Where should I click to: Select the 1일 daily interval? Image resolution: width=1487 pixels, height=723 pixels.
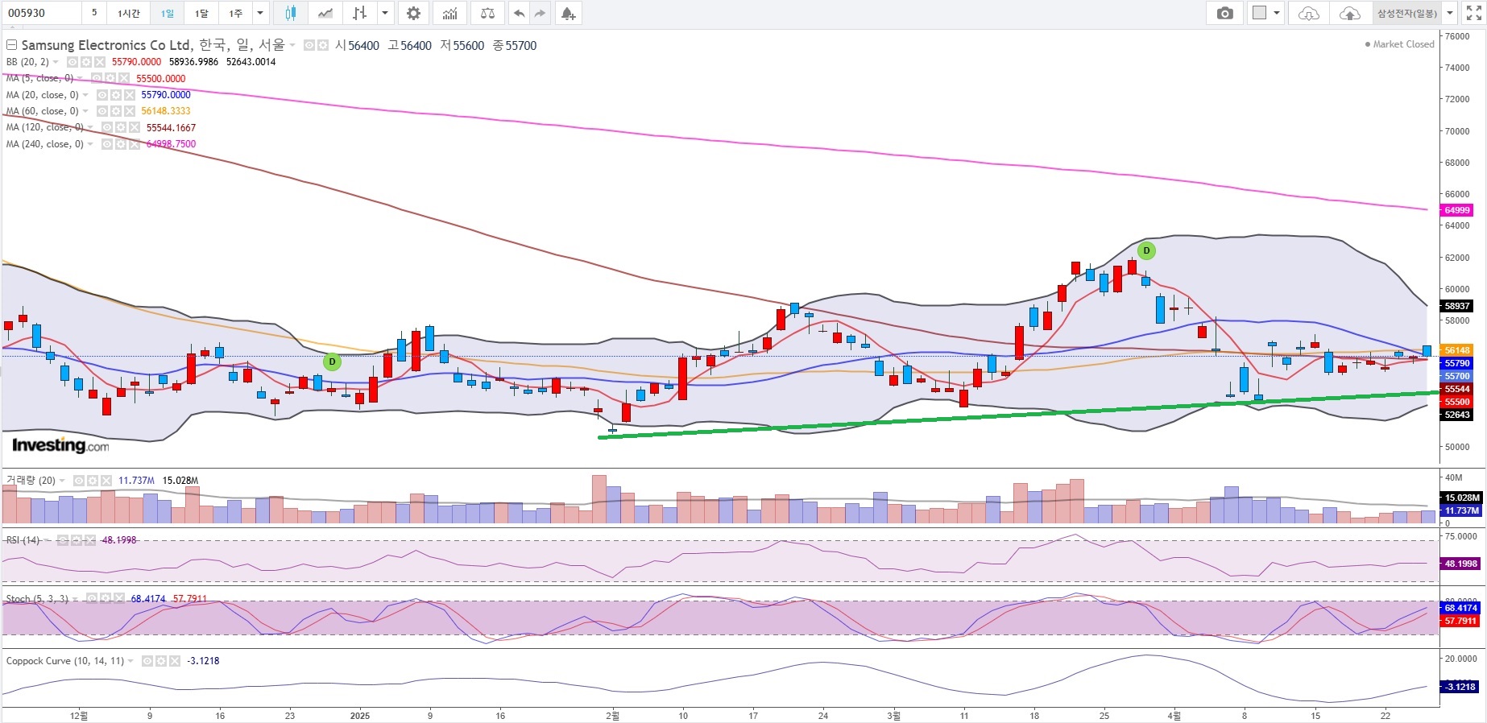(x=167, y=13)
